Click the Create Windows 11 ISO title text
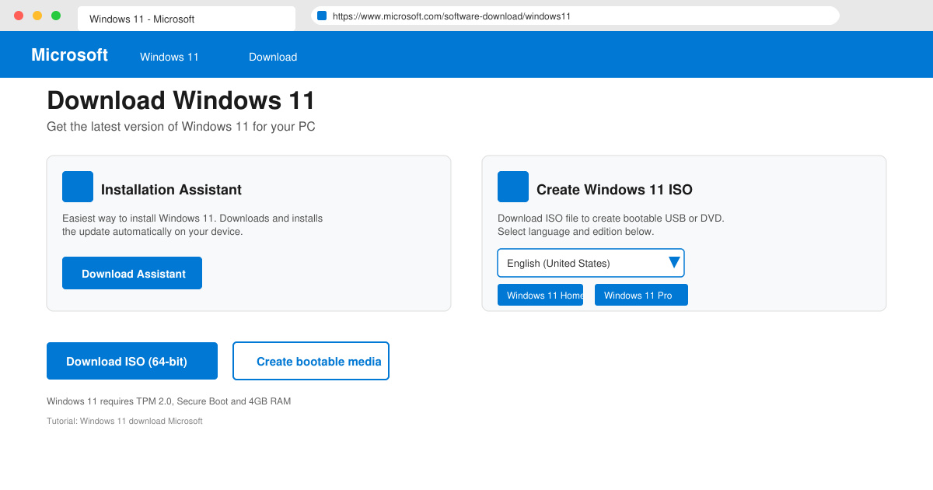The width and height of the screenshot is (933, 490). pos(614,190)
